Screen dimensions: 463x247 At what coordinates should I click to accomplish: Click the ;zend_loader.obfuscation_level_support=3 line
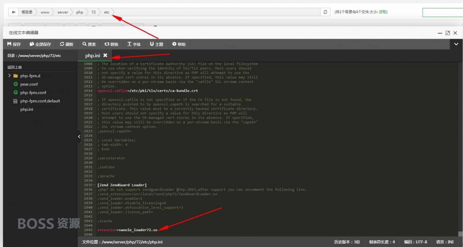tap(140, 208)
